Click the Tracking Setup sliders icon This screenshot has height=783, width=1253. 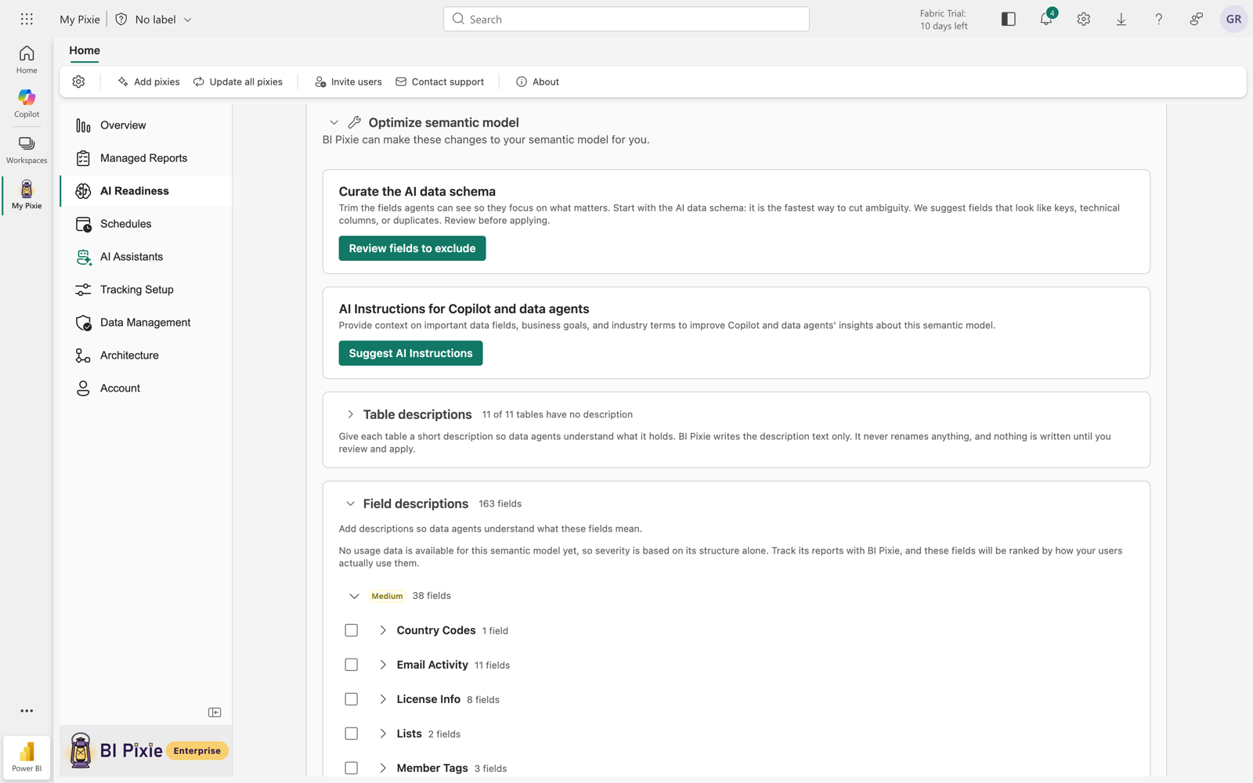pyautogui.click(x=83, y=290)
